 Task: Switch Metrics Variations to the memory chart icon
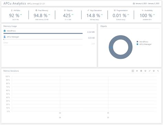click(141, 71)
